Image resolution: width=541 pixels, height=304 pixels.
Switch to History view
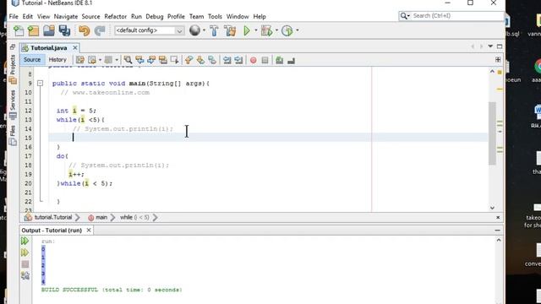point(57,60)
